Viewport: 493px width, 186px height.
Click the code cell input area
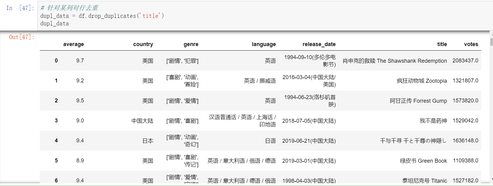pyautogui.click(x=265, y=15)
